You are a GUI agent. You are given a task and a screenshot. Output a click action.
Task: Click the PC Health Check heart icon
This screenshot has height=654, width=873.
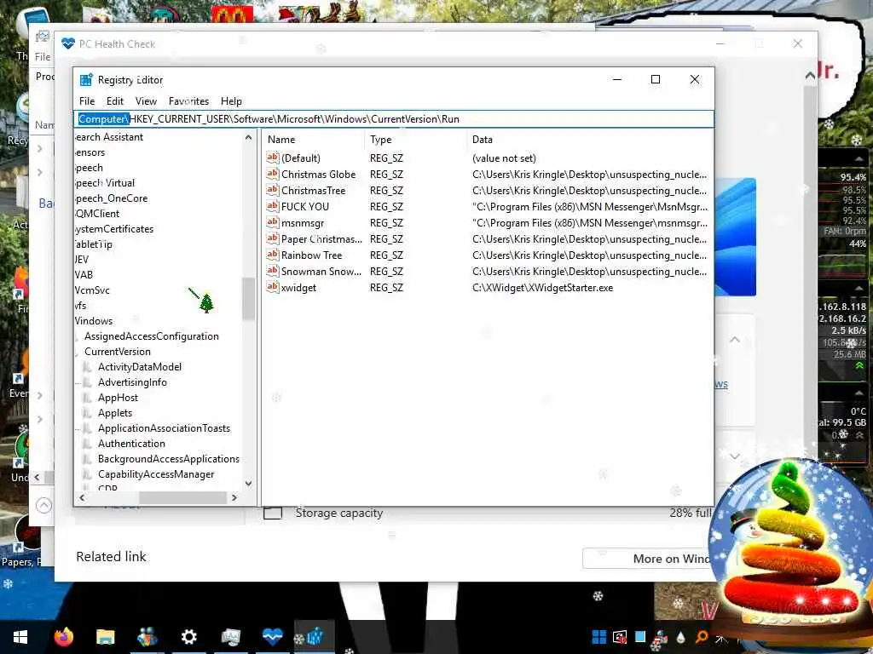pyautogui.click(x=68, y=43)
